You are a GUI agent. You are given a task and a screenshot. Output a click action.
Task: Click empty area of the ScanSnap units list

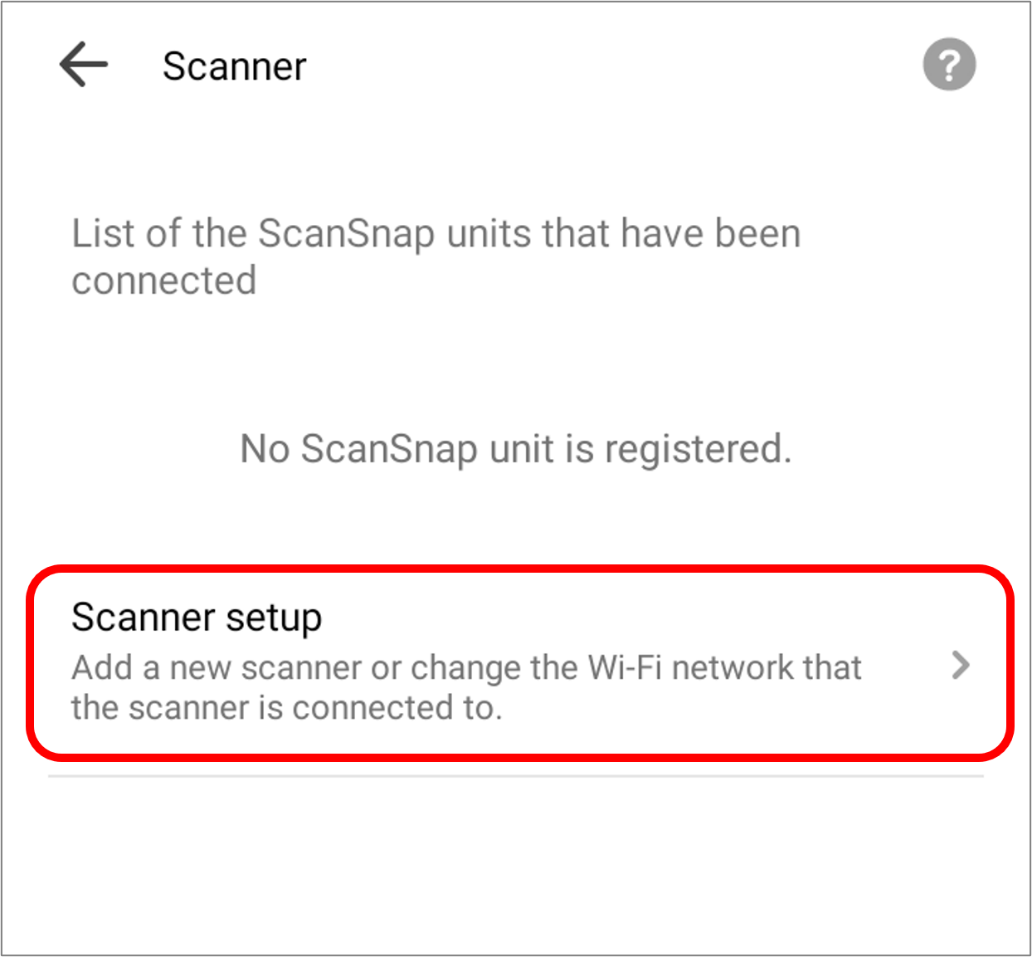tap(516, 374)
